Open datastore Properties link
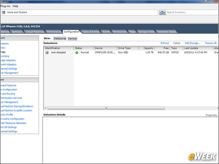The width and height of the screenshot is (219, 164). [x=212, y=115]
